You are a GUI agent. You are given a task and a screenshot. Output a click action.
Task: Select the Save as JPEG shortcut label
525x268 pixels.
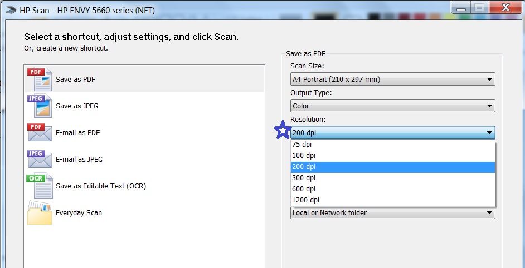coord(77,106)
